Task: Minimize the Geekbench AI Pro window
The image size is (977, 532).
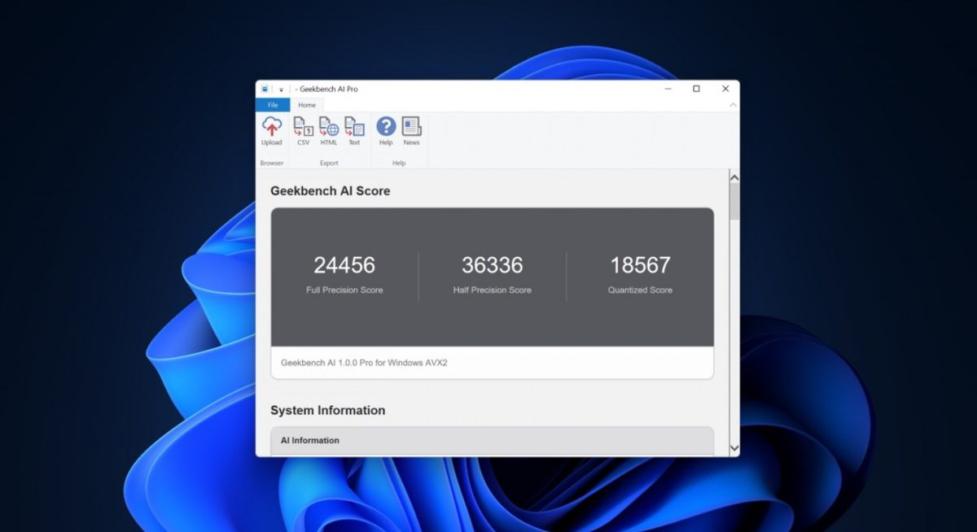Action: 668,89
